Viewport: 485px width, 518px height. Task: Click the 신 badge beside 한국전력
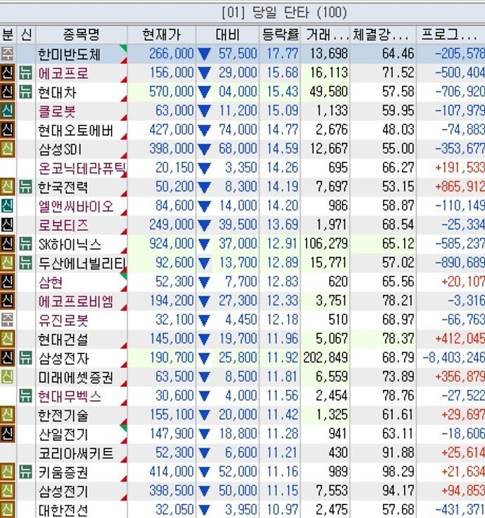[7, 187]
